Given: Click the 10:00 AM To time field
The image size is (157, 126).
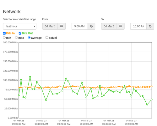Looking at the screenshot, I should (138, 26).
